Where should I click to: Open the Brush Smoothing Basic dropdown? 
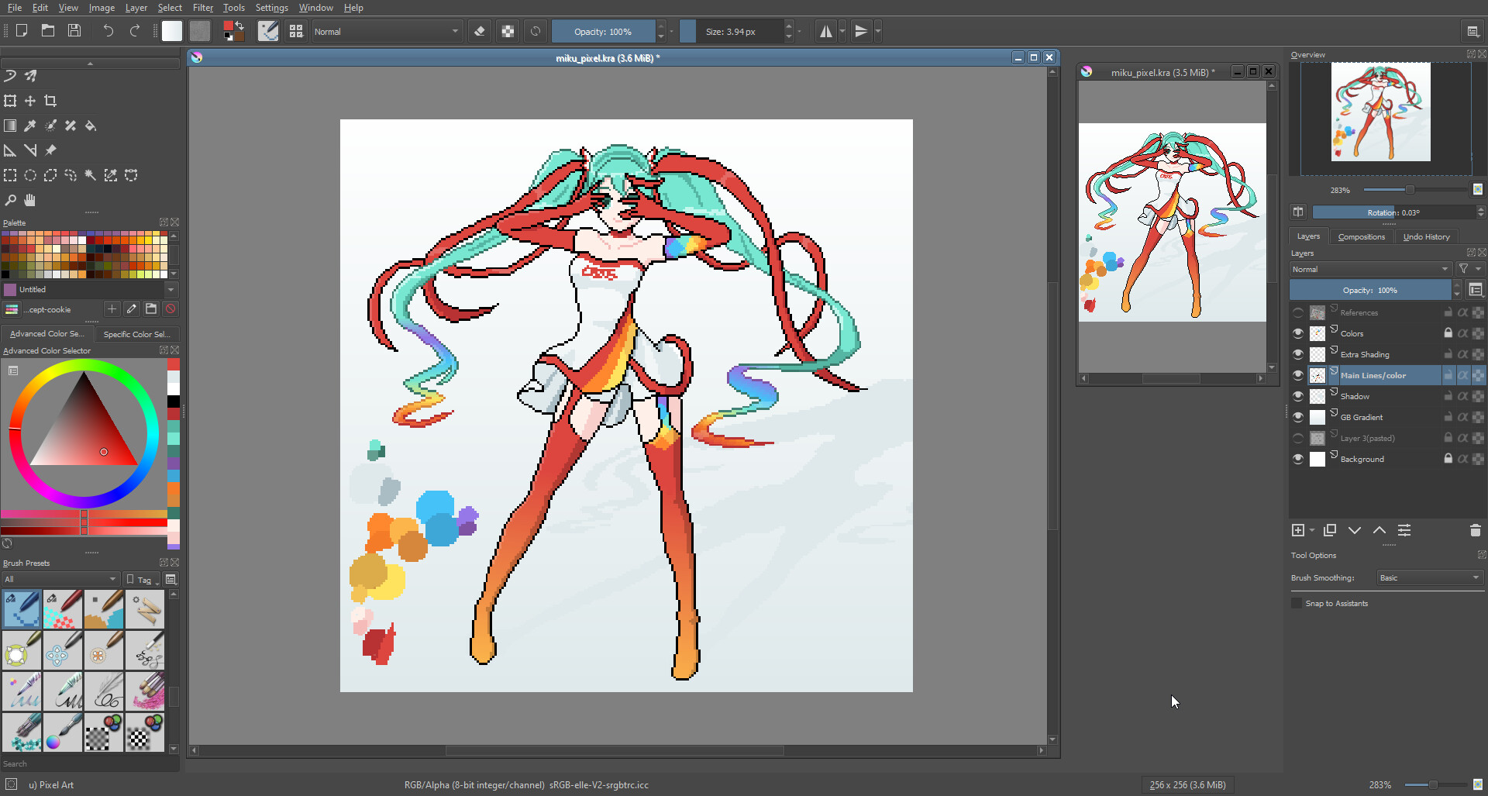pyautogui.click(x=1431, y=577)
